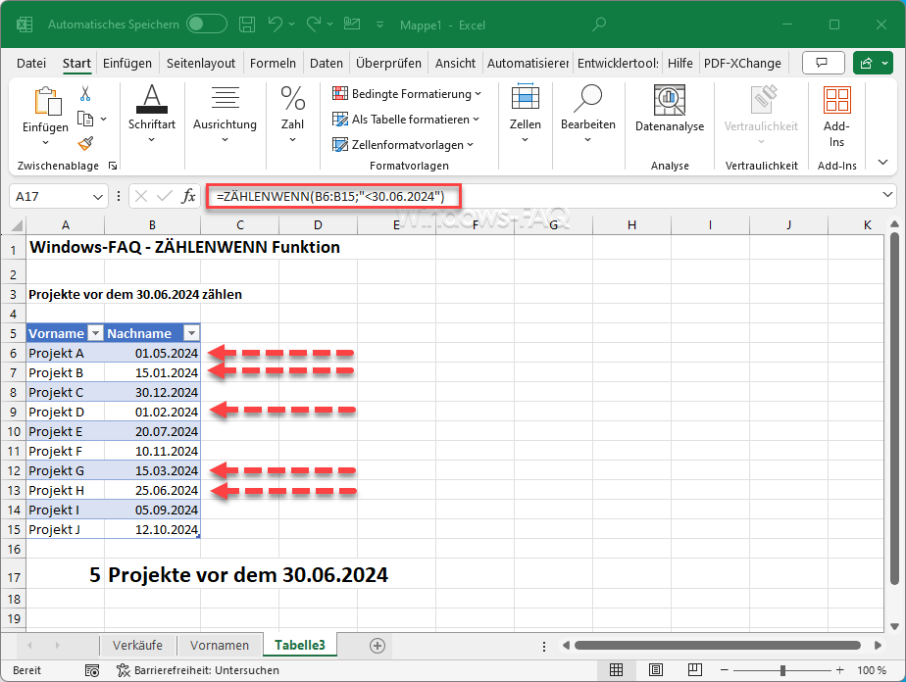This screenshot has height=682, width=906.
Task: Activate the Format Painter brush
Action: click(85, 143)
